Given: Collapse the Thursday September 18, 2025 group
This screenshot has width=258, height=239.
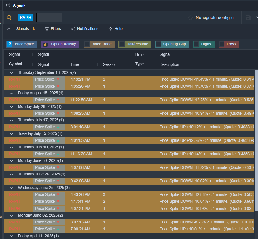Looking at the screenshot, I should point(12,73).
